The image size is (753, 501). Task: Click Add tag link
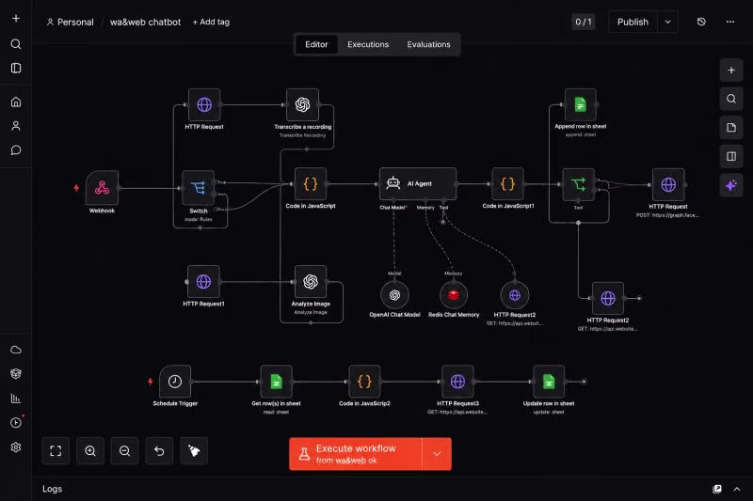pos(211,22)
